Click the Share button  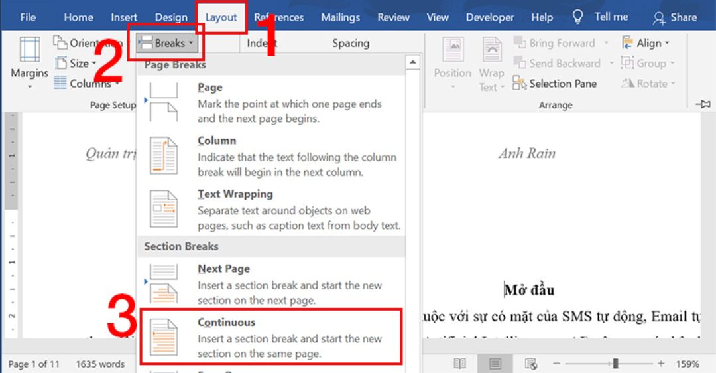(675, 17)
